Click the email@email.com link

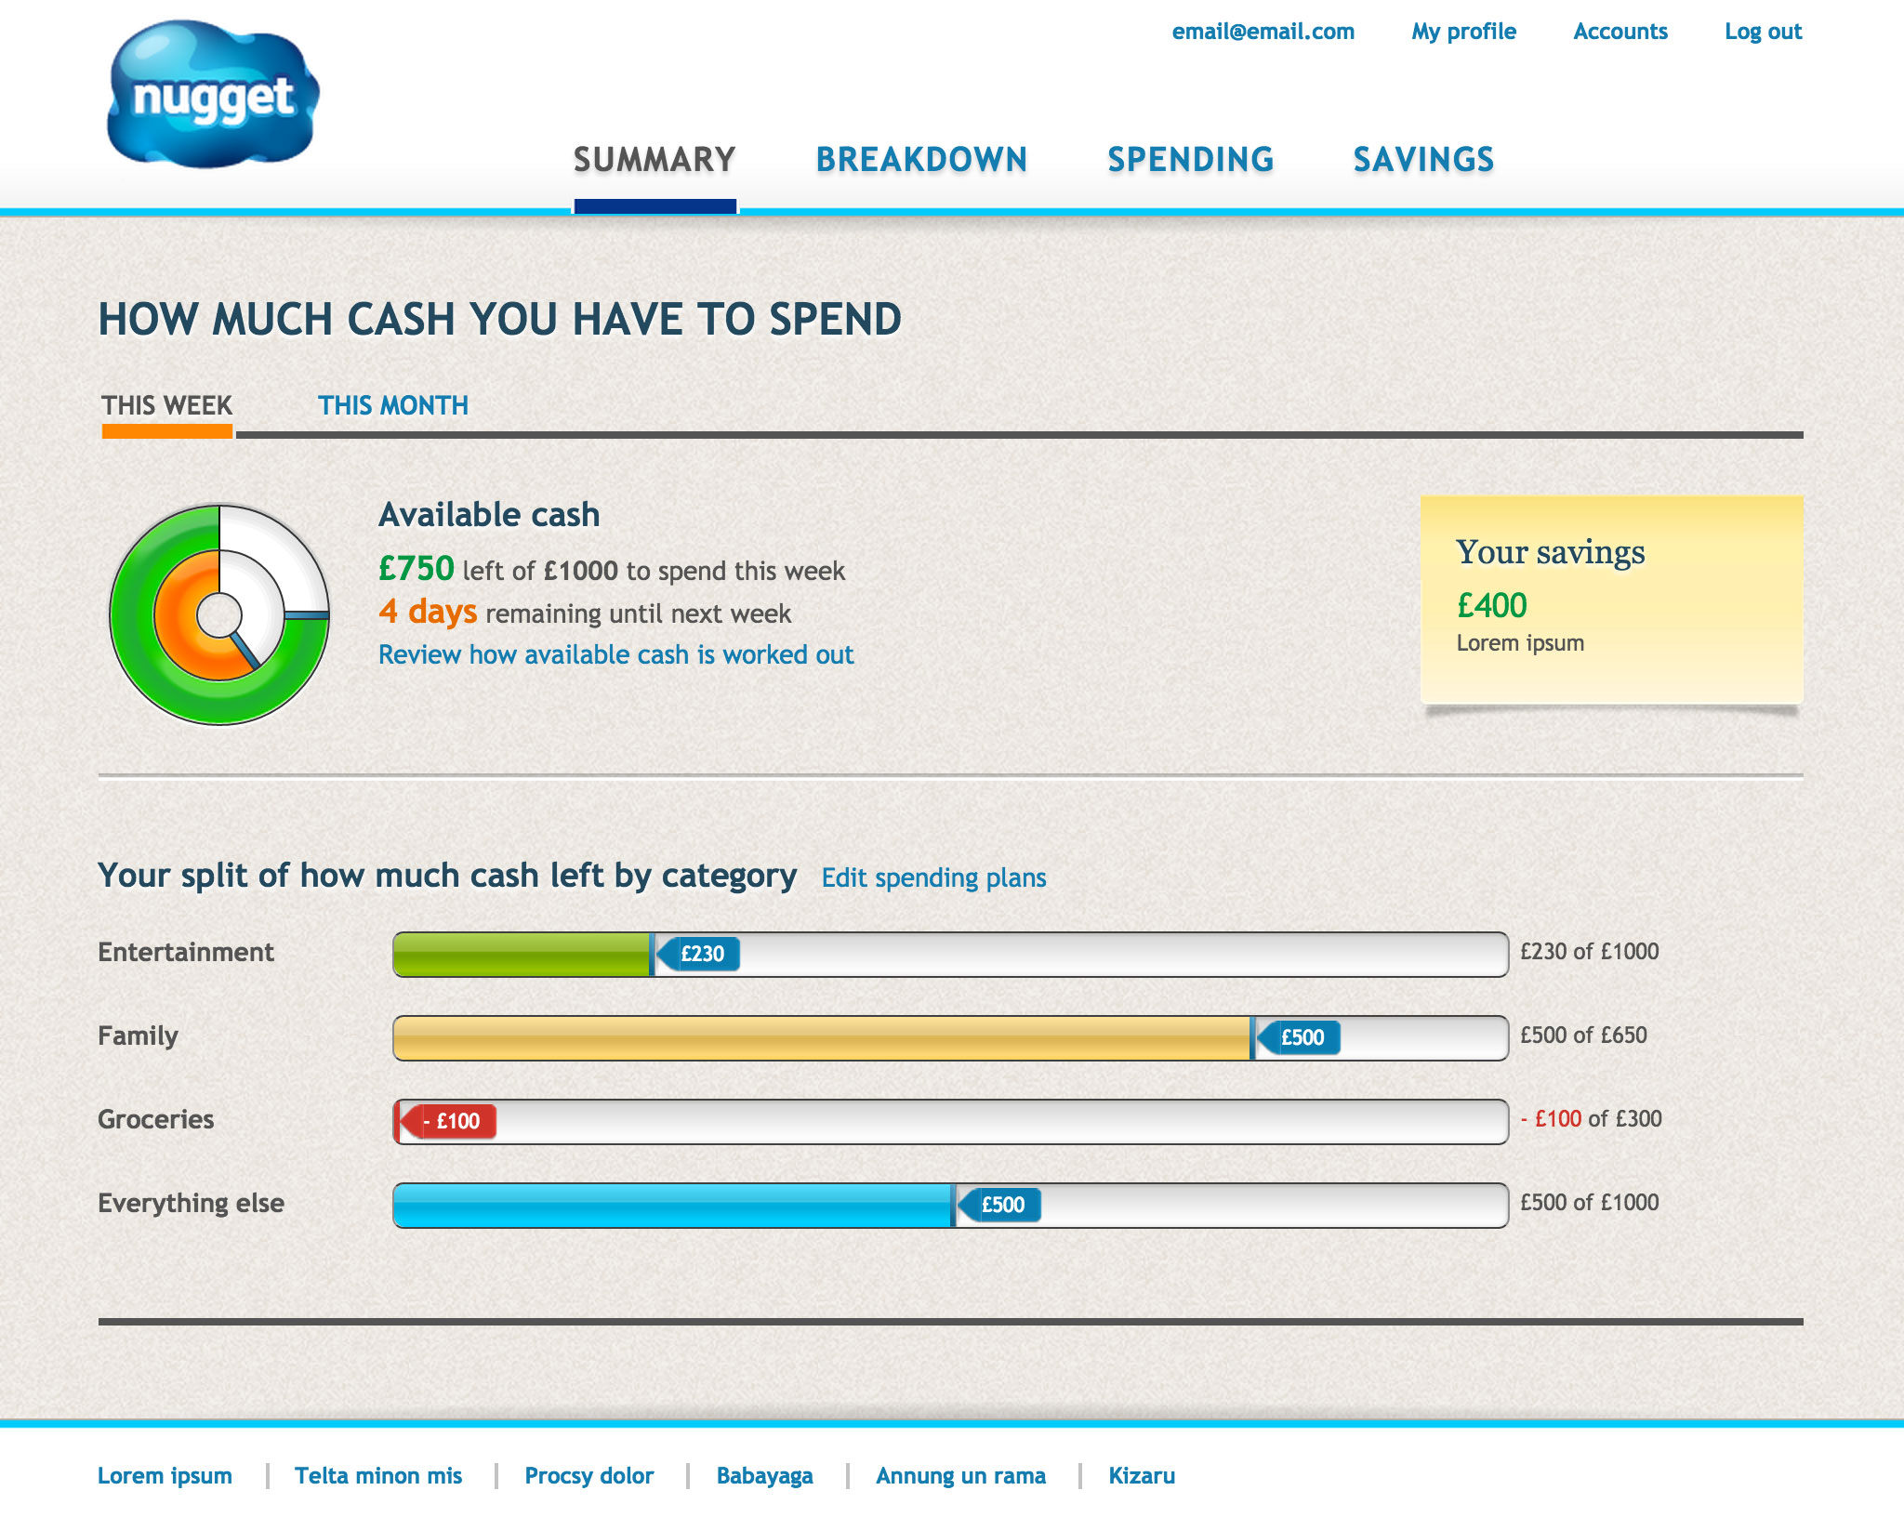(x=1263, y=32)
